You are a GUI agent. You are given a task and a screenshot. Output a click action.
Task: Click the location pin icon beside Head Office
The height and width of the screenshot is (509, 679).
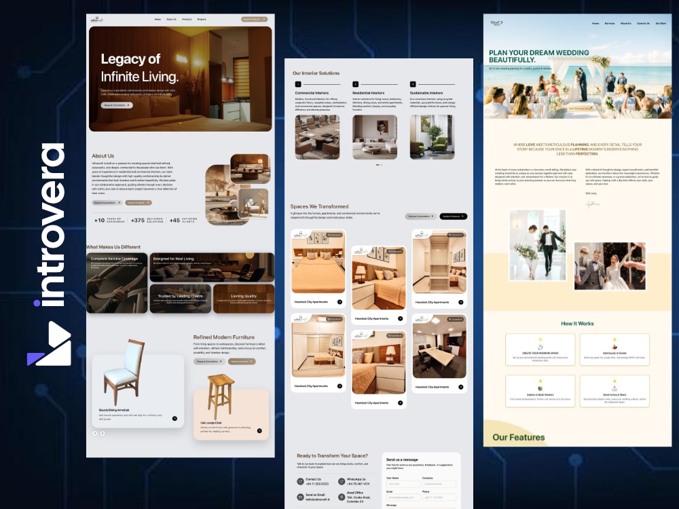(x=342, y=497)
